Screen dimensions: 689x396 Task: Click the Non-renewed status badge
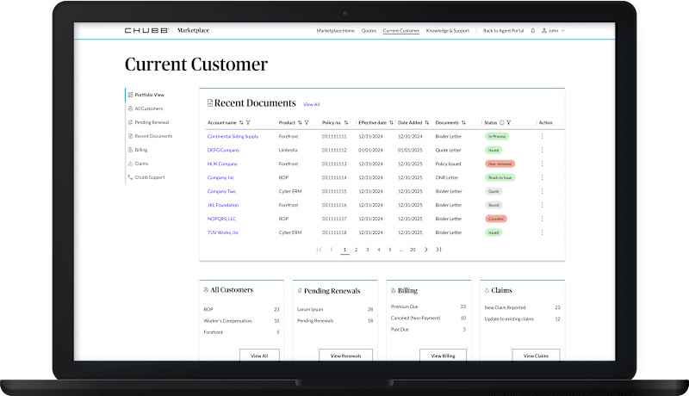coord(500,164)
